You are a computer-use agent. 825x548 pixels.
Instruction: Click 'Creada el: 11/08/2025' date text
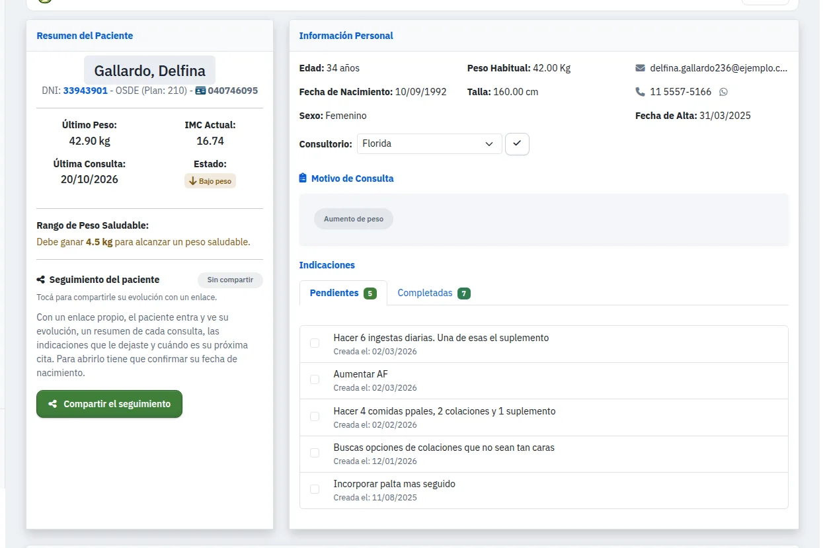[375, 498]
